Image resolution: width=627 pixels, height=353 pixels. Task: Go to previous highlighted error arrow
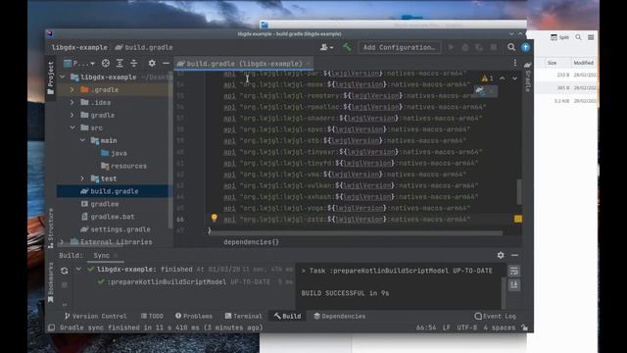click(503, 78)
